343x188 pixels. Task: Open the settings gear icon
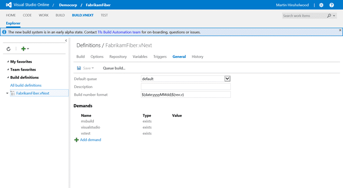click(x=321, y=5)
